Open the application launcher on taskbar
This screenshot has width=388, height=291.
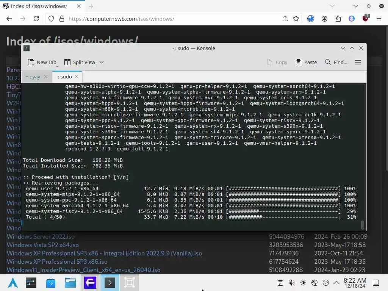13,283
